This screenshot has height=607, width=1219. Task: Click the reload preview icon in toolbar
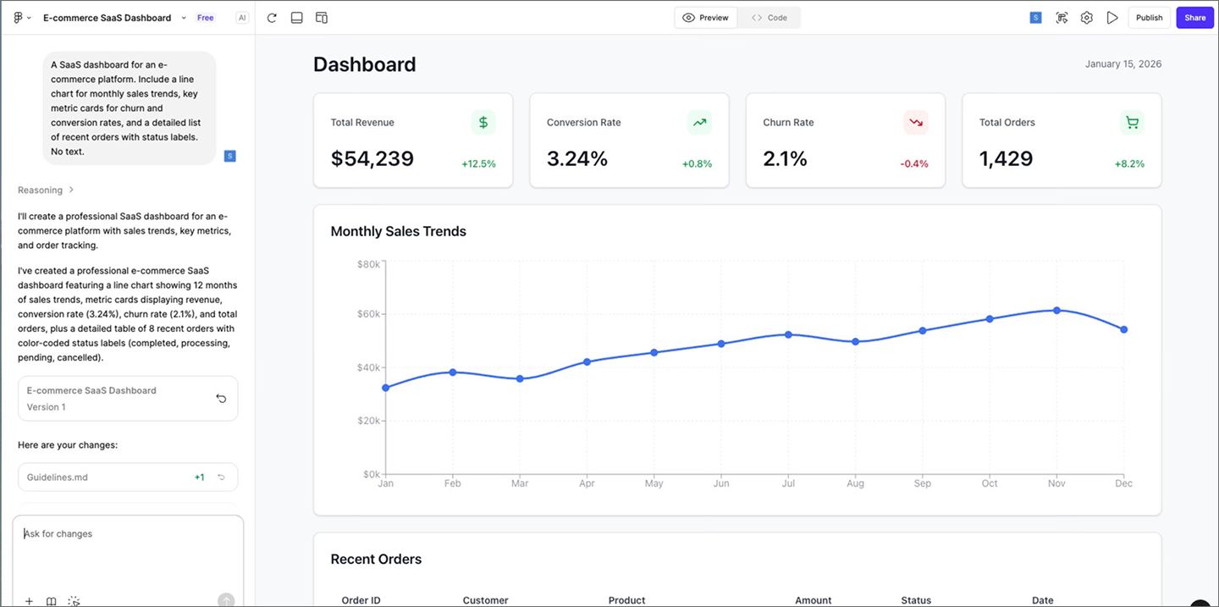pyautogui.click(x=272, y=17)
